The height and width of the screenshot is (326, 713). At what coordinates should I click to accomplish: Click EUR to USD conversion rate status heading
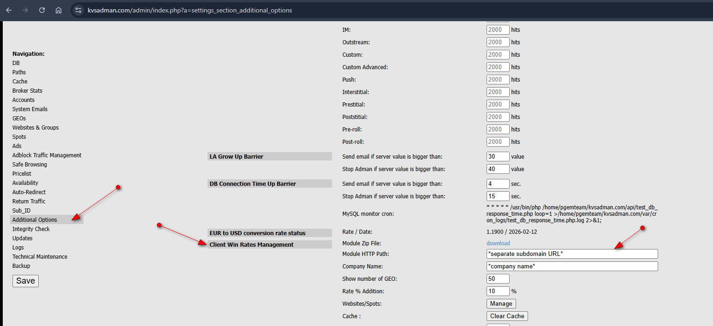[270, 233]
